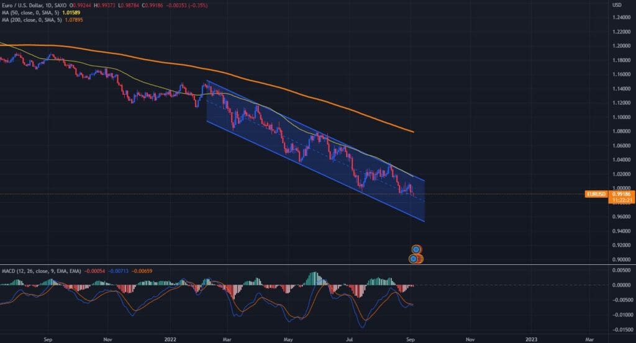Screen dimensions: 636x343
Task: Click the 2023 label on time axis
Action: coord(531,339)
